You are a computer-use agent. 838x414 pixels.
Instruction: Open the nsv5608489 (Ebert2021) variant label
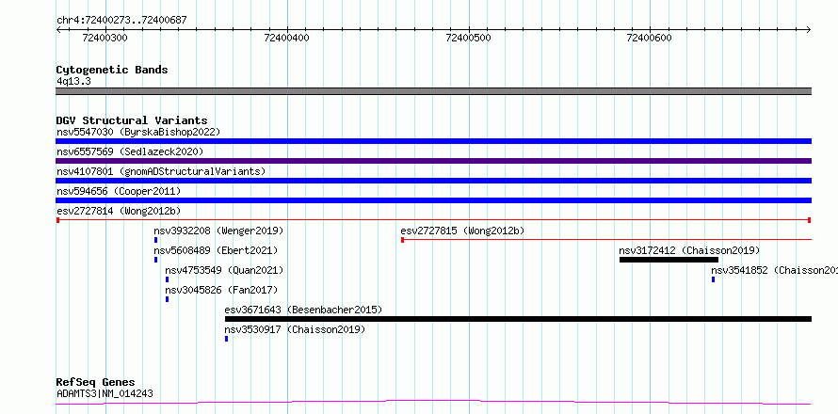(x=216, y=250)
